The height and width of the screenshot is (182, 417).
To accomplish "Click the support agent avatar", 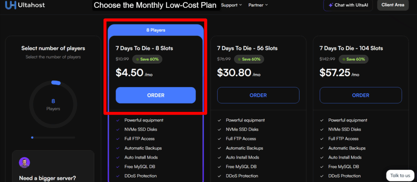I will click(24, 163).
